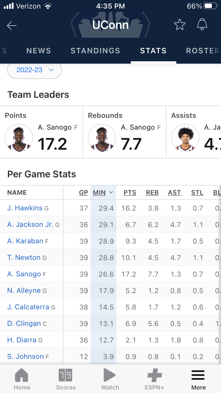
Task: Open A. Karaban player link
Action: click(25, 241)
